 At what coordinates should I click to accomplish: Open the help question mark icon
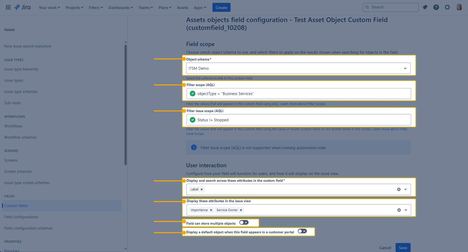(x=436, y=7)
